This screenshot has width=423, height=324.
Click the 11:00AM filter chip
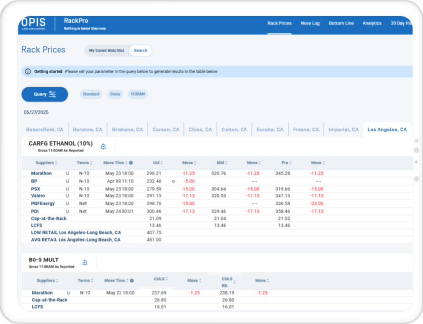click(138, 94)
